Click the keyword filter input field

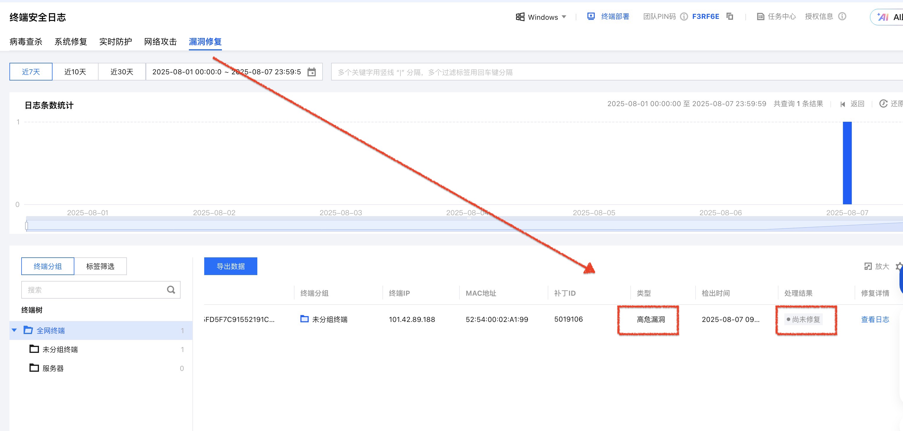596,72
